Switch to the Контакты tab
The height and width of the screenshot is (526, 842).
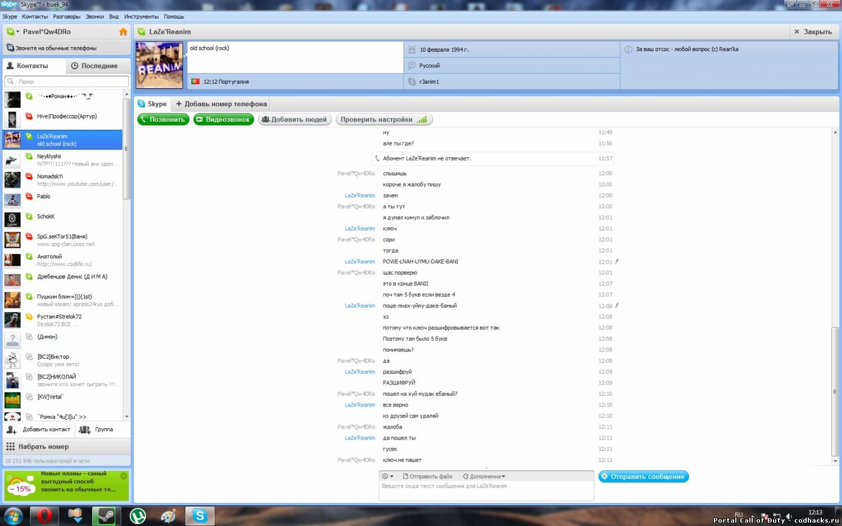pyautogui.click(x=35, y=66)
